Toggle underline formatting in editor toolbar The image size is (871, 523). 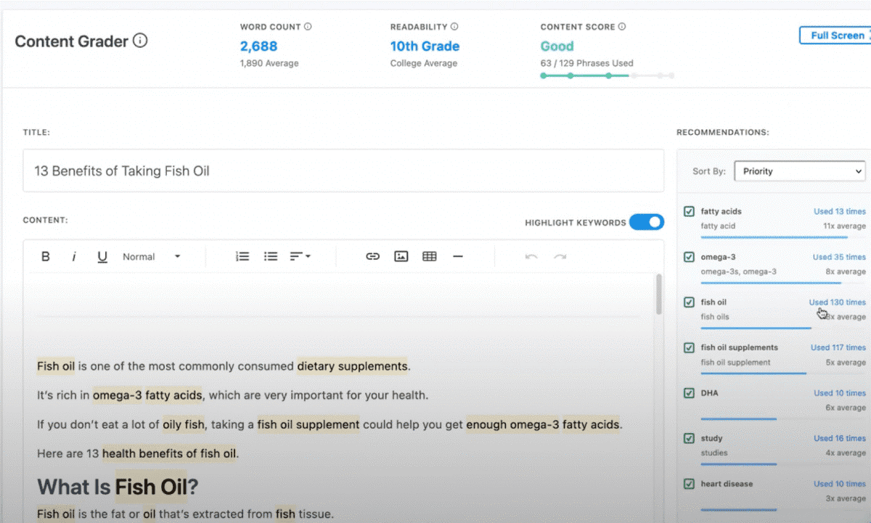[x=102, y=256]
